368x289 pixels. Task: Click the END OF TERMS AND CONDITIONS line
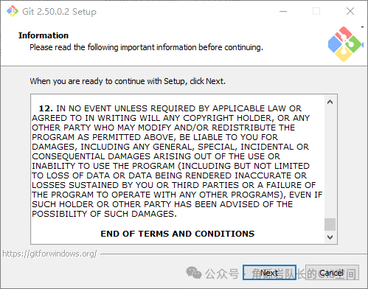point(178,234)
